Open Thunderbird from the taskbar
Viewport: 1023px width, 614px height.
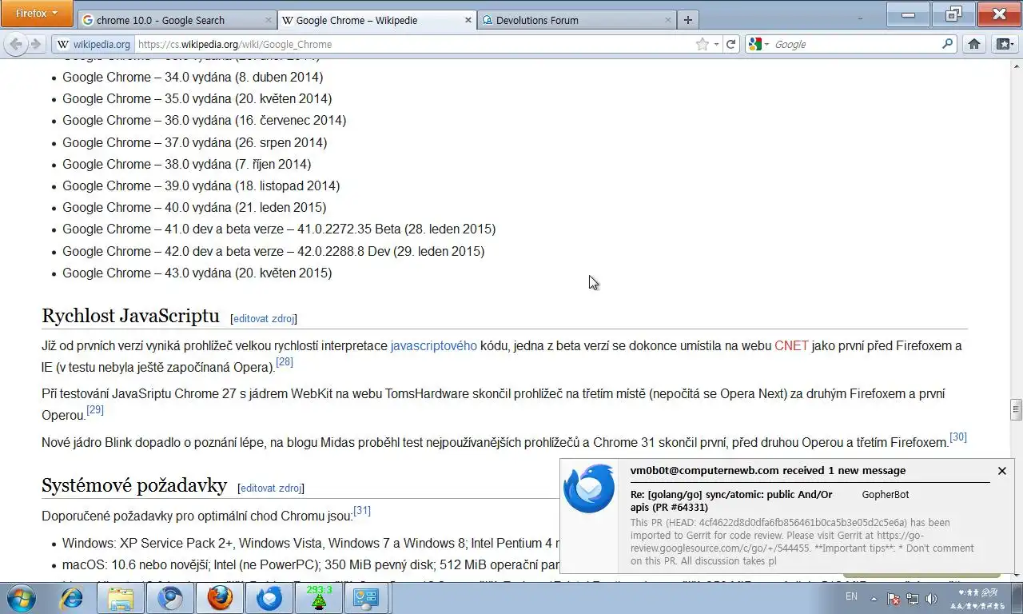[x=269, y=598]
